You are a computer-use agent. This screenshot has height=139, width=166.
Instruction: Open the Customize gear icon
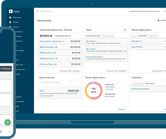coord(158,20)
